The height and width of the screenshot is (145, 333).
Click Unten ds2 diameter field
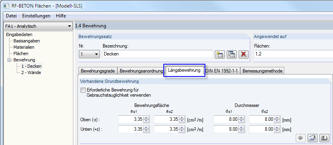coord(261,129)
